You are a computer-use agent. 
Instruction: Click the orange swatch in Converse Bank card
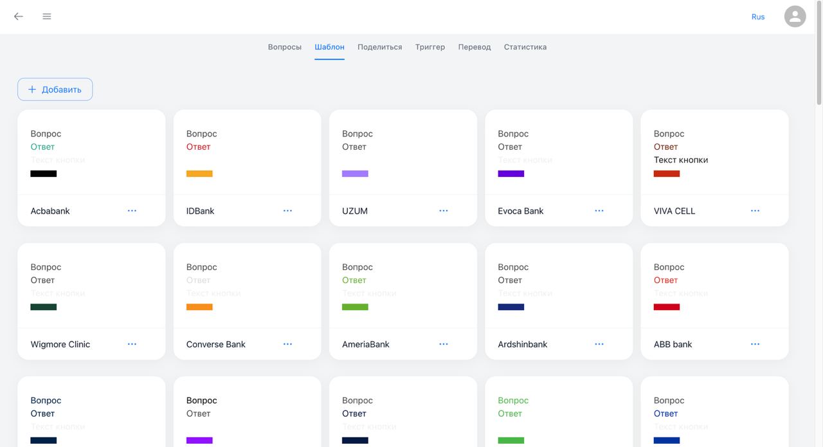[199, 307]
